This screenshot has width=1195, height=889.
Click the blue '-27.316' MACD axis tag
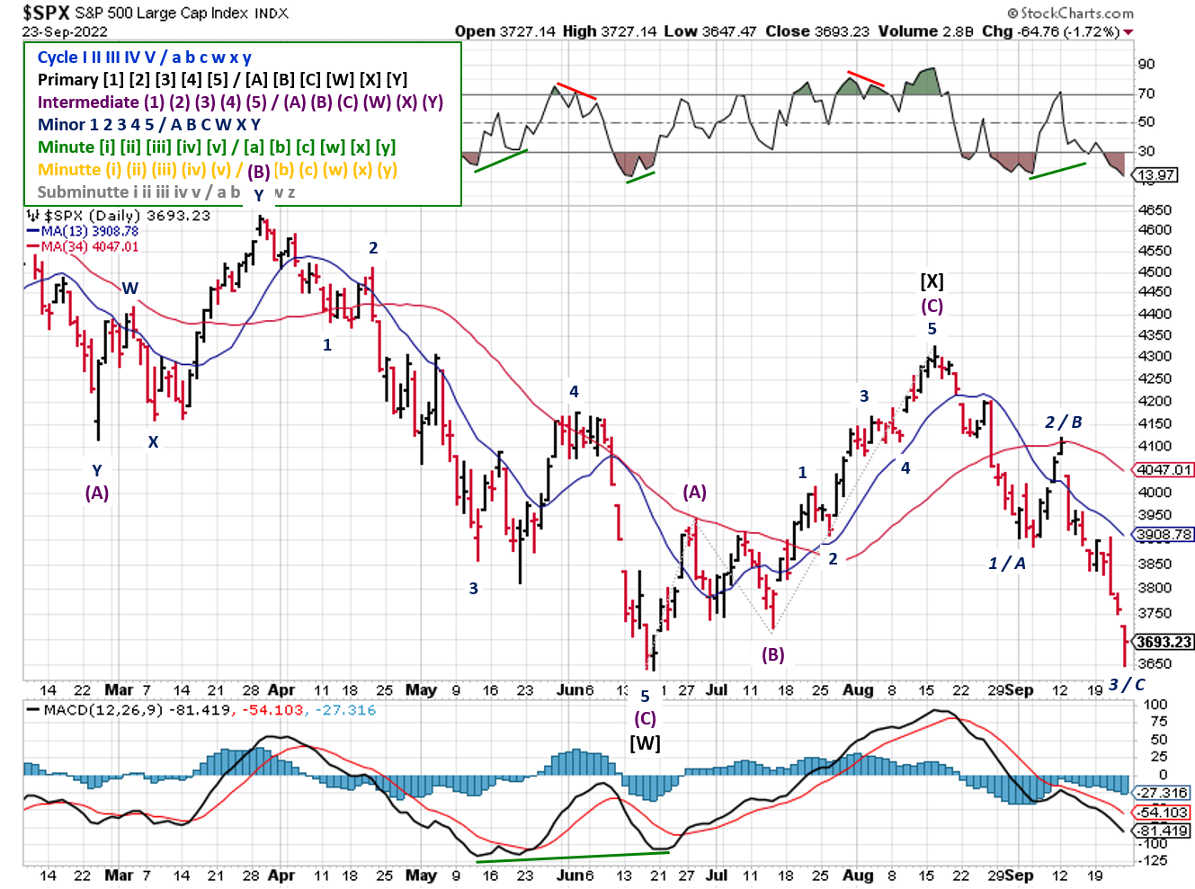coord(1164,794)
